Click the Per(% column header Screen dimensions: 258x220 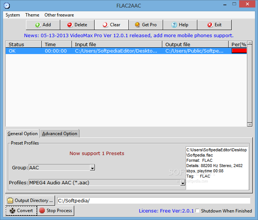pos(238,44)
